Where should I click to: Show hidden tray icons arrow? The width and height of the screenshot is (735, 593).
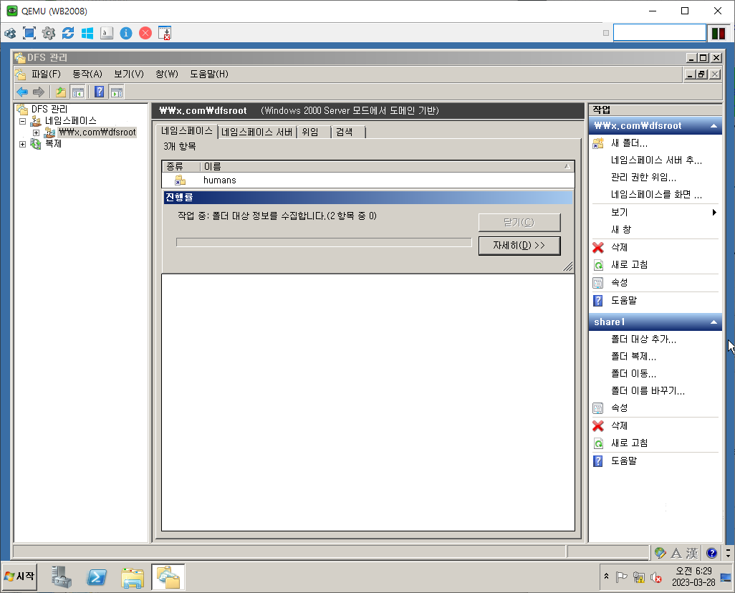pos(606,576)
